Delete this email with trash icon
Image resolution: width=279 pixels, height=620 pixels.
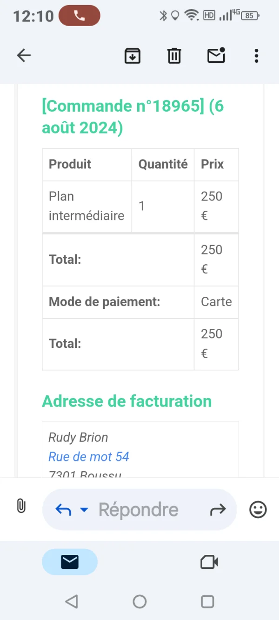[174, 56]
